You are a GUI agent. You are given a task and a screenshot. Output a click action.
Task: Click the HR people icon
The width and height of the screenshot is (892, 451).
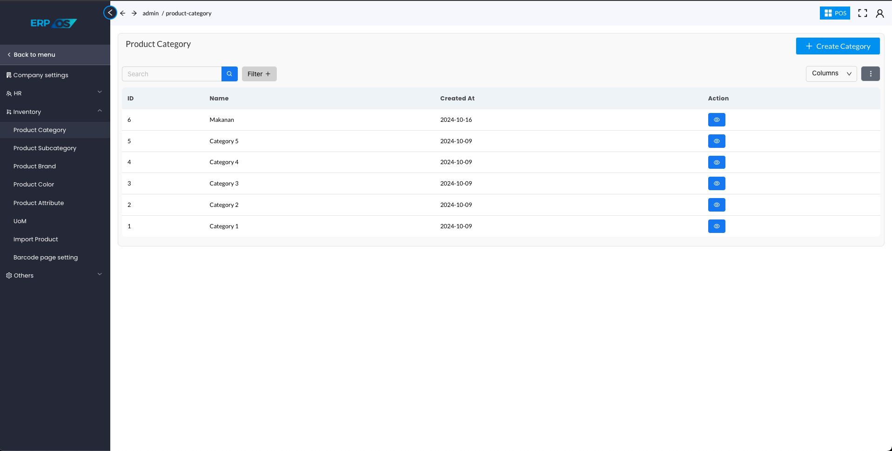tap(9, 93)
